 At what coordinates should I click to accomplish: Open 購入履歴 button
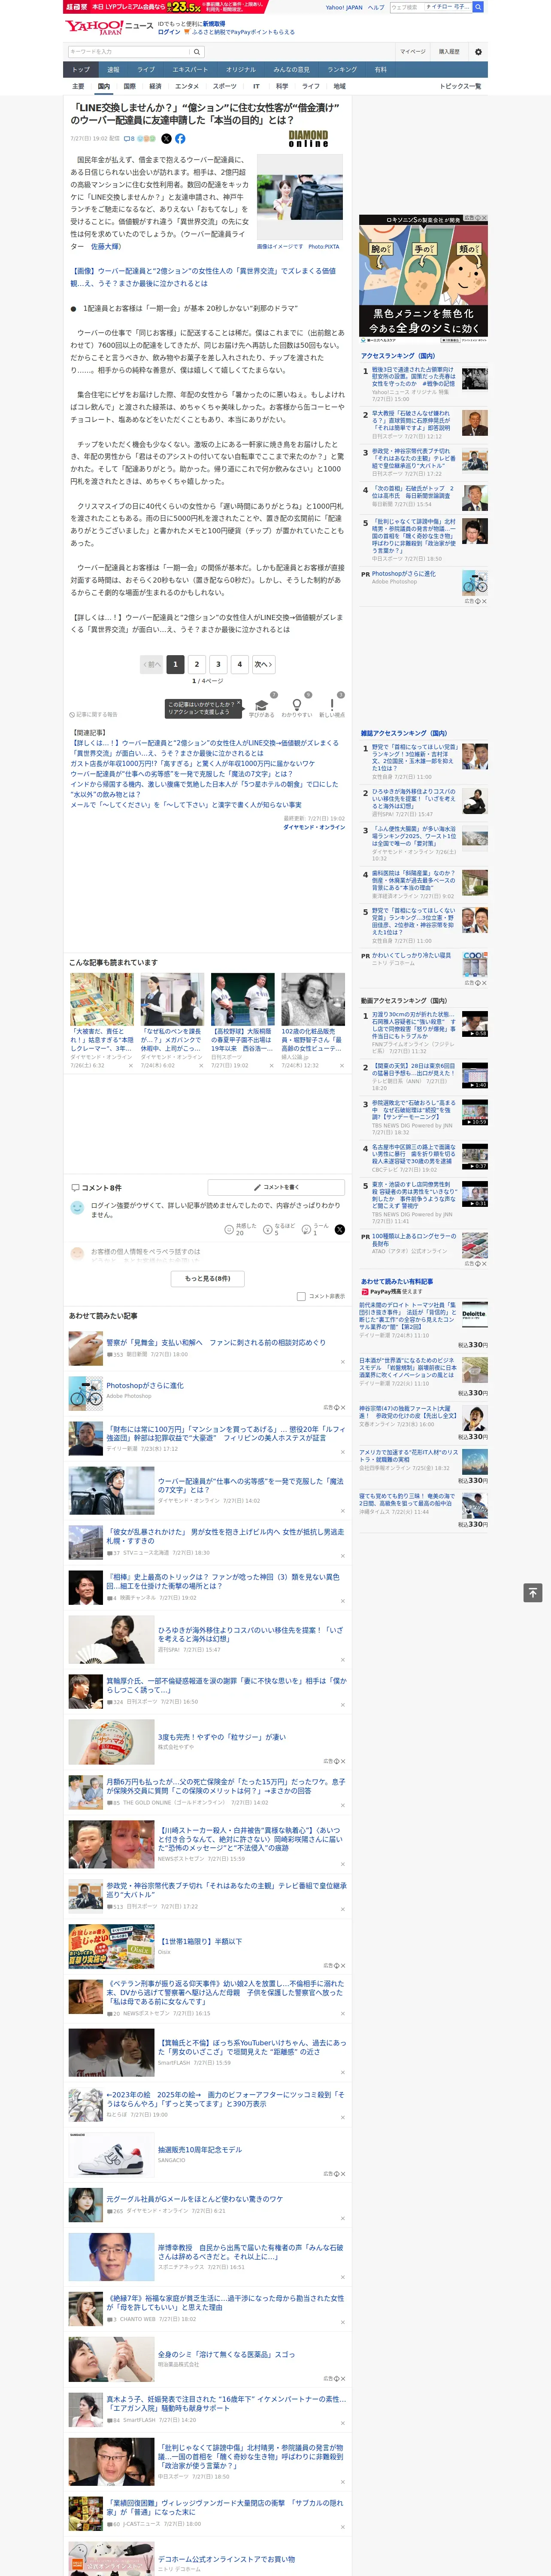click(449, 52)
